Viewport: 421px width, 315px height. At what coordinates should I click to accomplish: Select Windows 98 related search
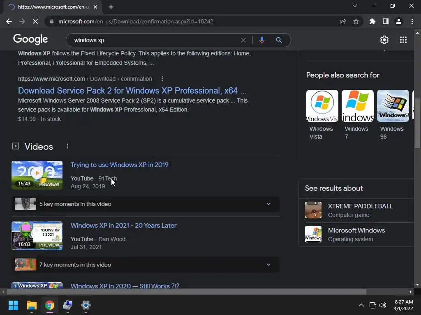point(393,115)
